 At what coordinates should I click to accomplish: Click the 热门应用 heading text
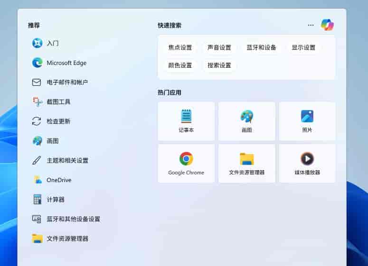(170, 92)
